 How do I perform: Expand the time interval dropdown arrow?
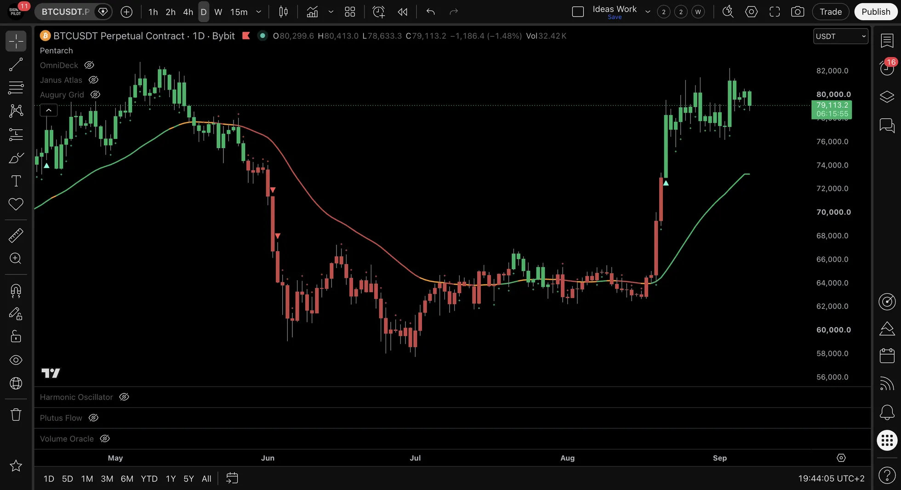click(x=259, y=12)
